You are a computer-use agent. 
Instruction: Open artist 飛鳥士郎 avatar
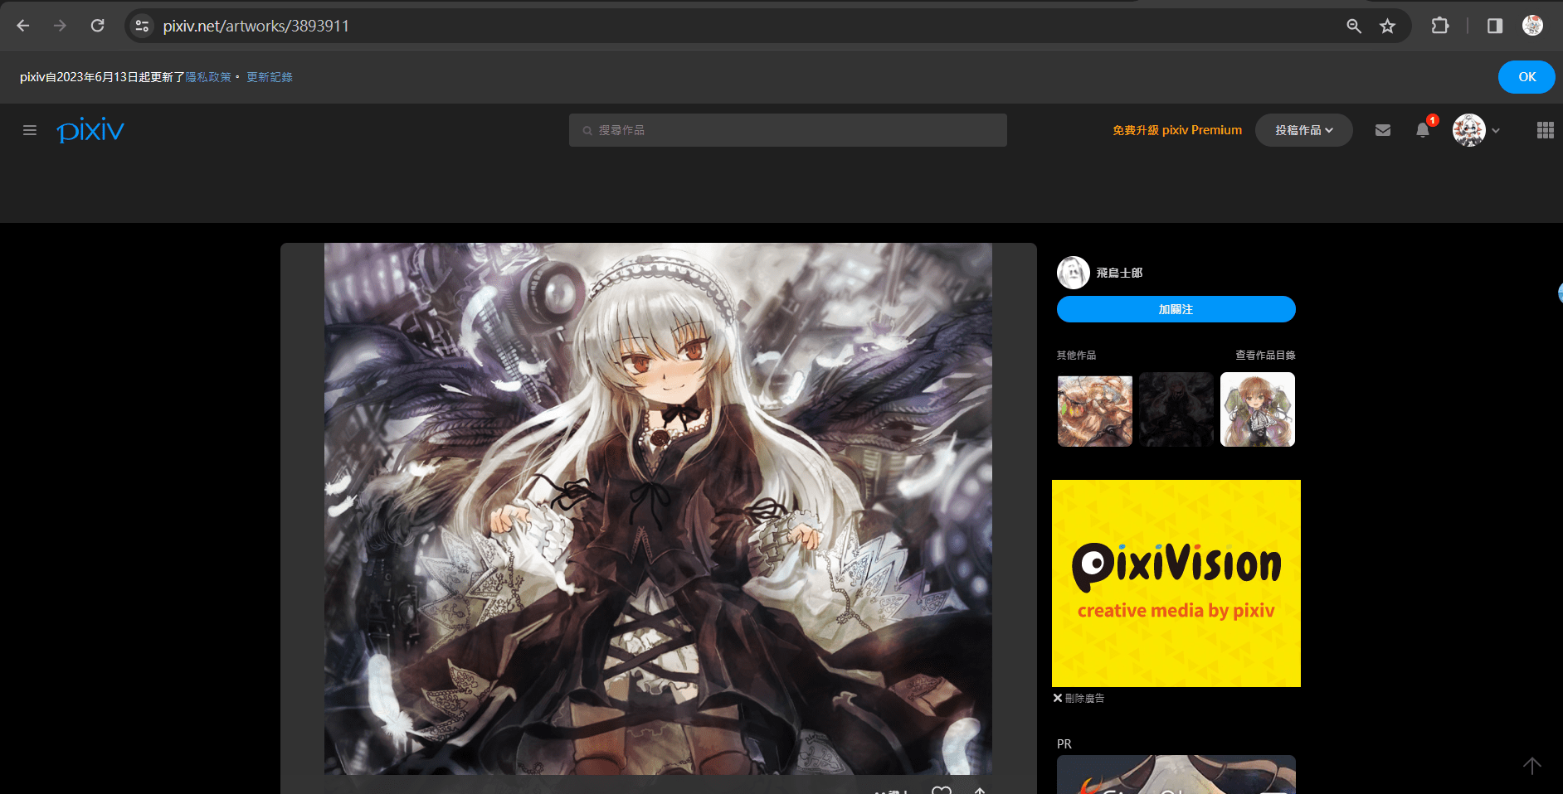(x=1073, y=273)
